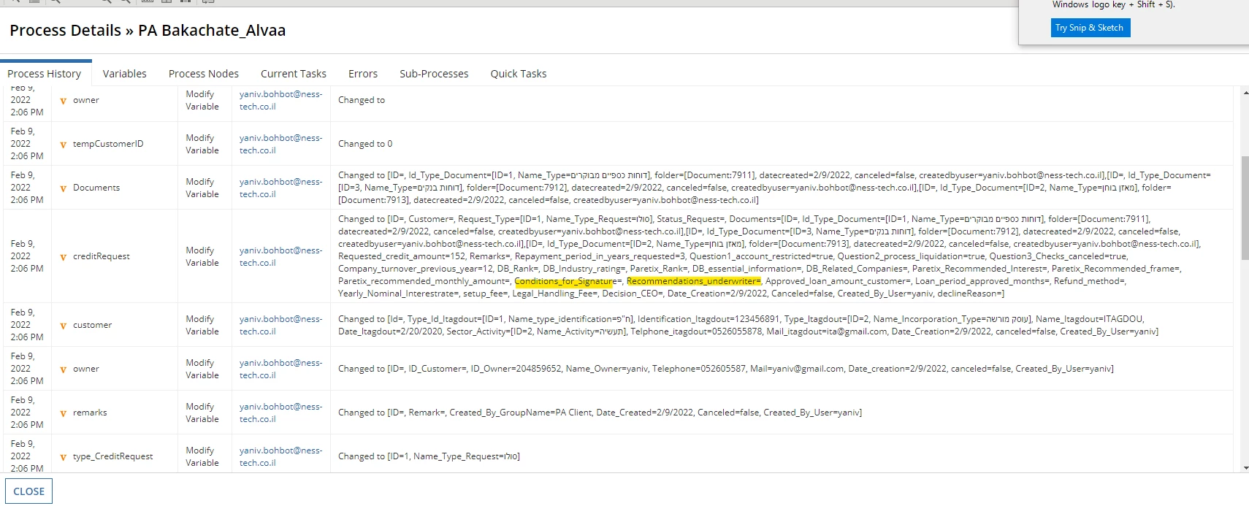The image size is (1249, 506).
Task: Open user email link in customer row
Action: (280, 325)
